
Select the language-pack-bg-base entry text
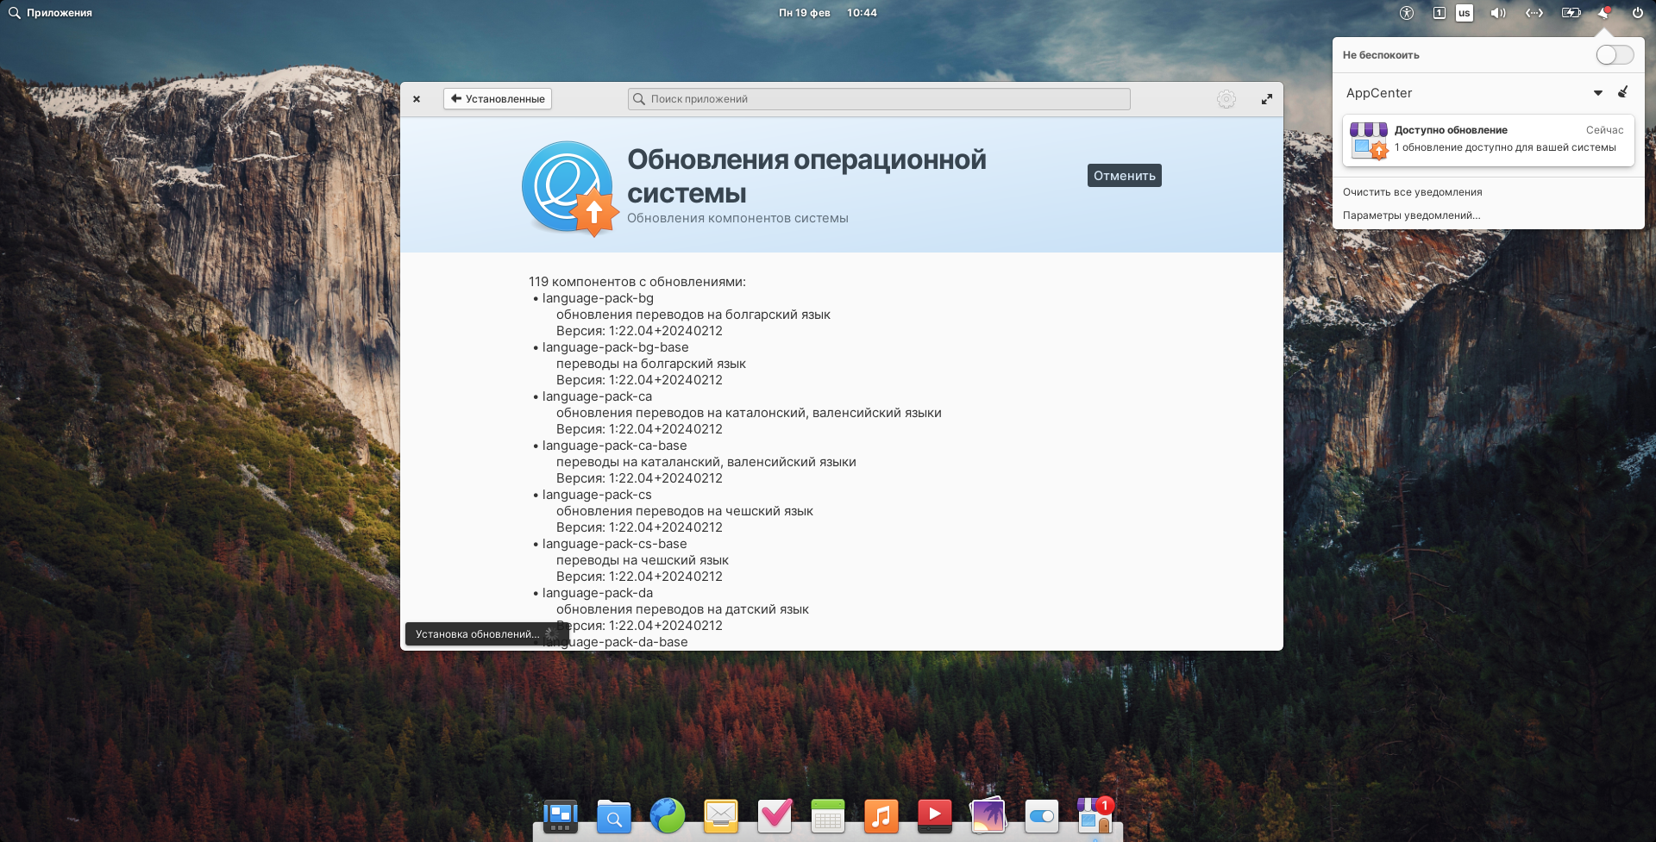[615, 347]
